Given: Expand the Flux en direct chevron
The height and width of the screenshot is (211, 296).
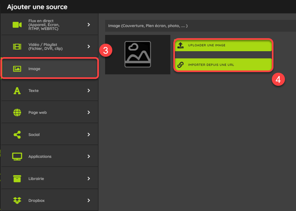Looking at the screenshot, I should [x=89, y=25].
